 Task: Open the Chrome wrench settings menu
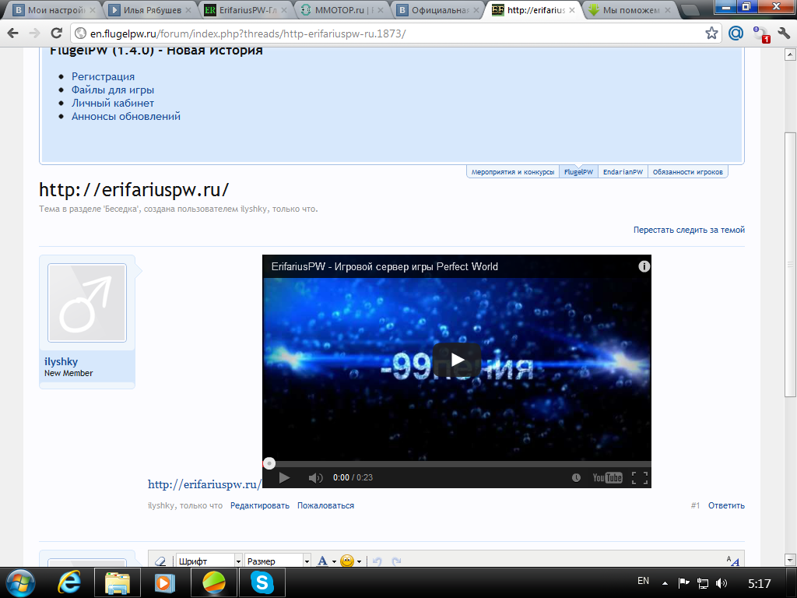point(784,33)
